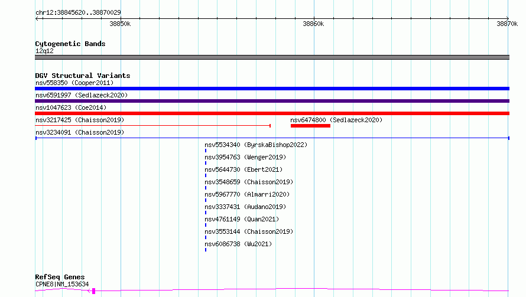Click the RefSeq Genes track title
Screen dimensions: 526x297
pyautogui.click(x=60, y=277)
